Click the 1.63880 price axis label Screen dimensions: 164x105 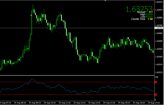pyautogui.click(x=159, y=18)
